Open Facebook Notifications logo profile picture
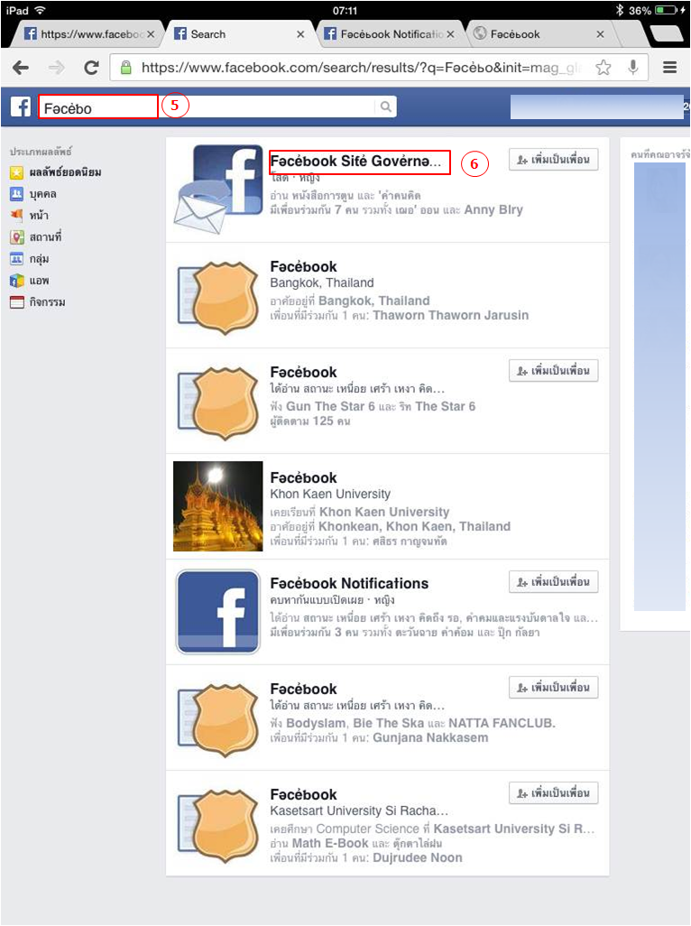691x926 pixels. pos(217,612)
